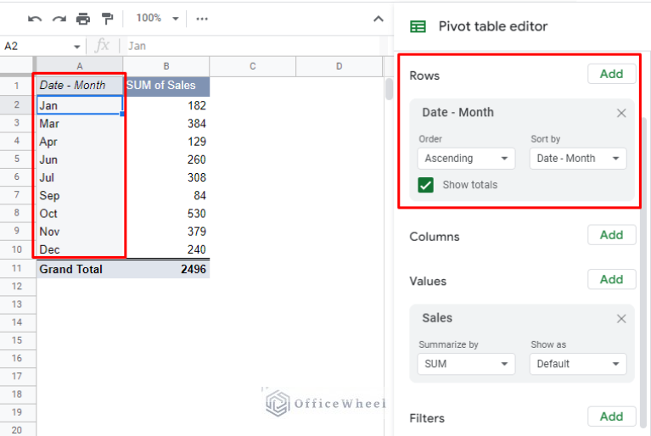Click the pivot table editor icon

coord(418,26)
